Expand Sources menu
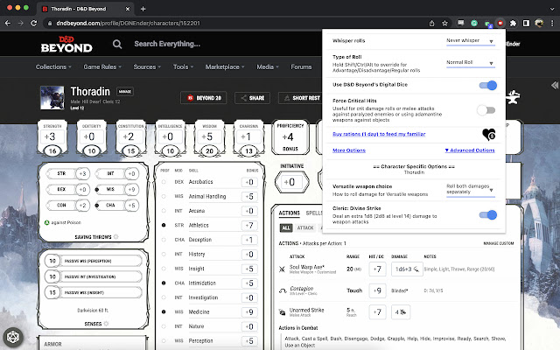Viewport: 560px width, 350px height. (147, 66)
